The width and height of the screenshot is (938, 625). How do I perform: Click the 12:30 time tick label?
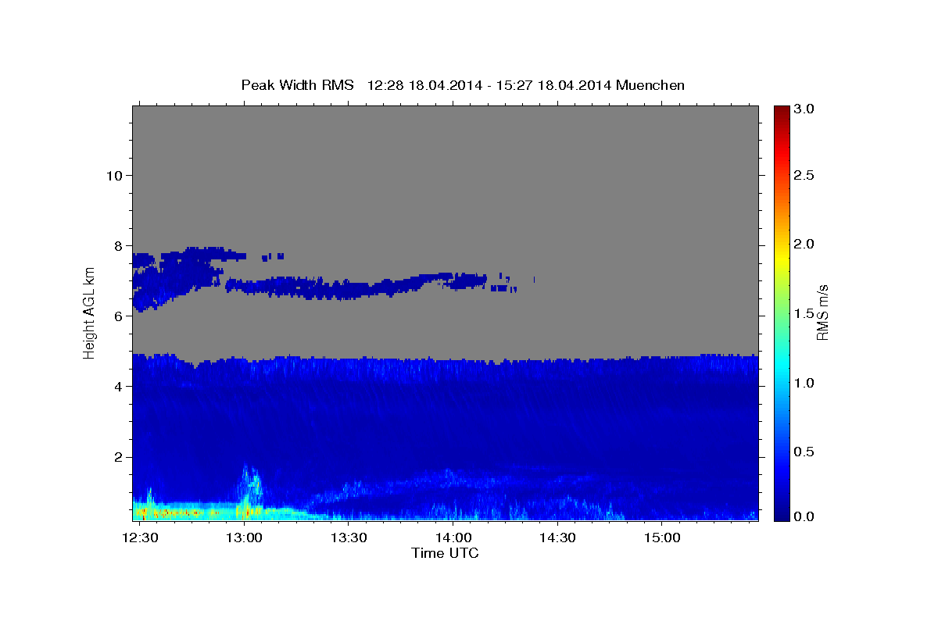pyautogui.click(x=139, y=538)
